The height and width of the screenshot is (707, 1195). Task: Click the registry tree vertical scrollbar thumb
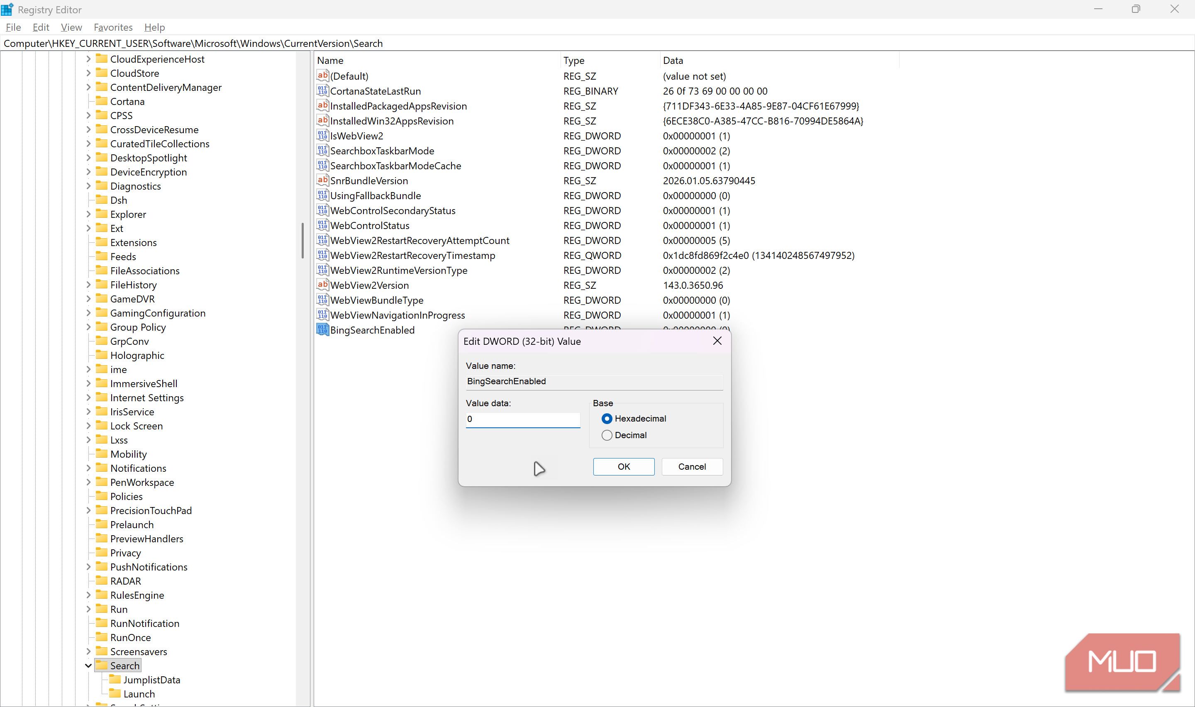tap(302, 241)
